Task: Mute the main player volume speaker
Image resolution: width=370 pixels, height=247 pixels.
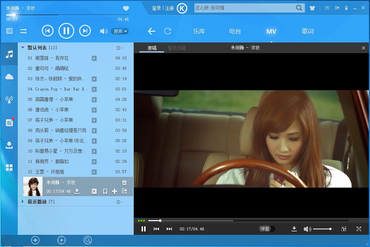Action: coord(103,31)
